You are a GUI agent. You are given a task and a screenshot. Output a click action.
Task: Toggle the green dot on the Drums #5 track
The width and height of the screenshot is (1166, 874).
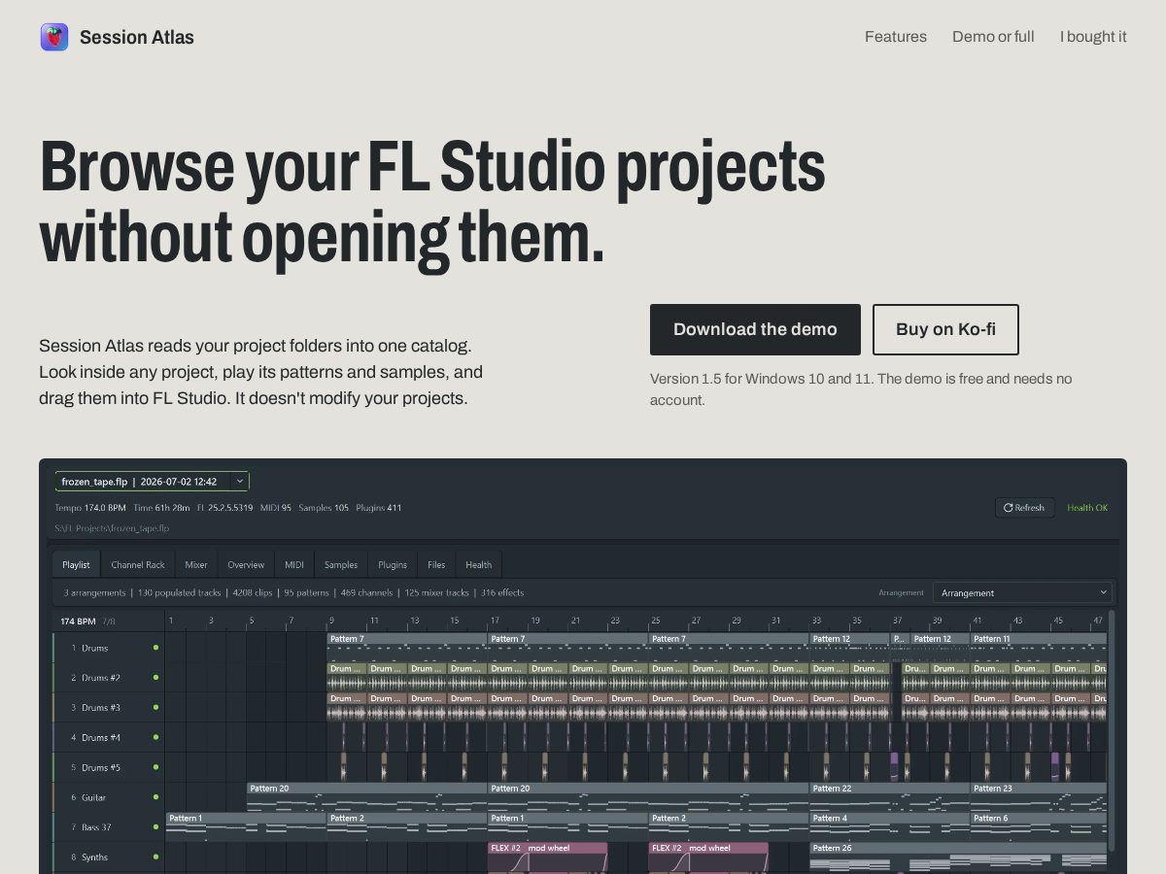(155, 767)
